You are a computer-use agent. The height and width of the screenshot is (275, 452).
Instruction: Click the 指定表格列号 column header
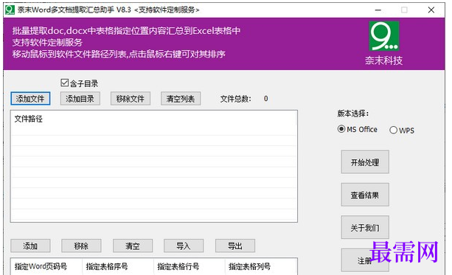point(250,266)
